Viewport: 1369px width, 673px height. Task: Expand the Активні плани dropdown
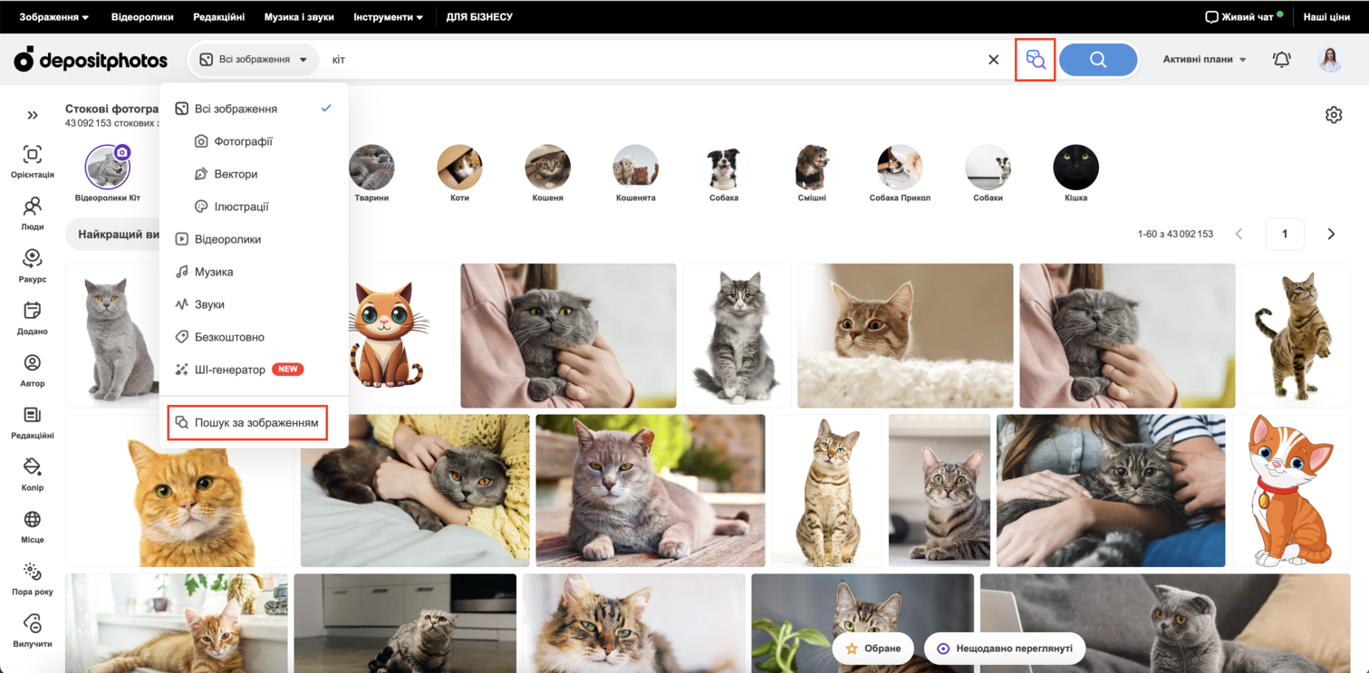[1204, 60]
